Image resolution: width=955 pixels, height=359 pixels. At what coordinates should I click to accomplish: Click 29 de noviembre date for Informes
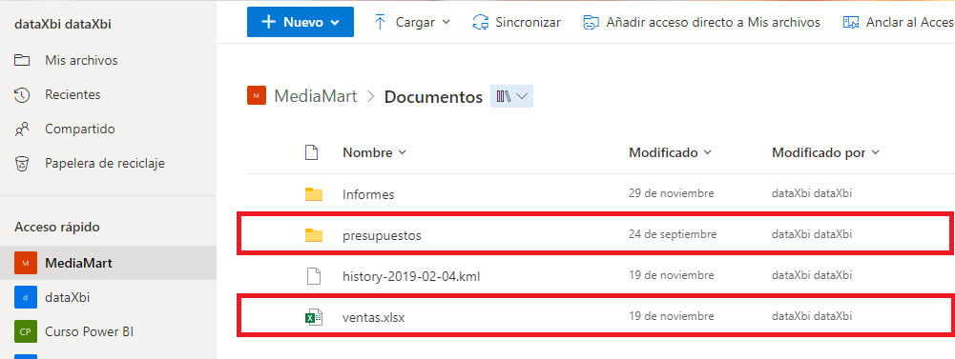pos(672,193)
